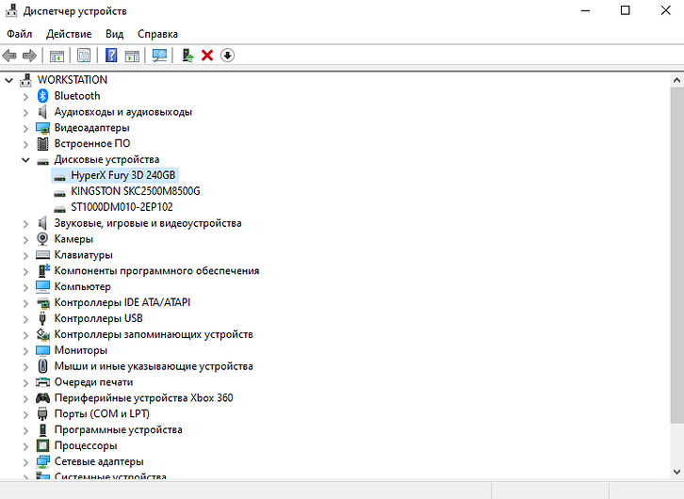
Task: Open the Действие menu
Action: coord(68,34)
